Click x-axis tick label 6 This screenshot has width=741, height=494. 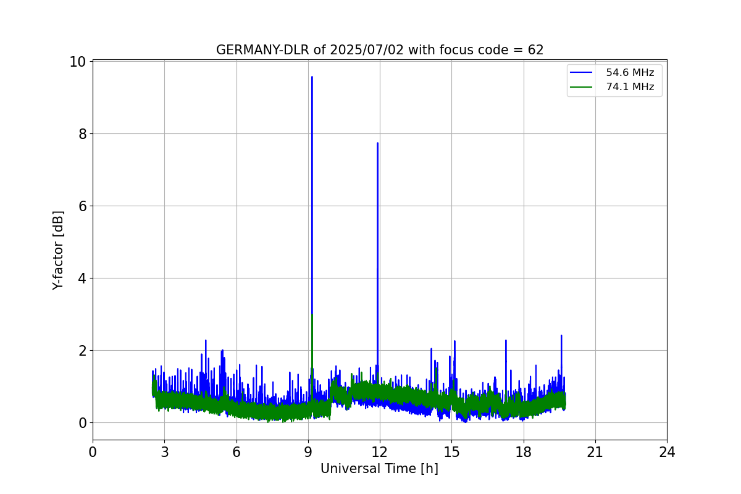pos(237,452)
